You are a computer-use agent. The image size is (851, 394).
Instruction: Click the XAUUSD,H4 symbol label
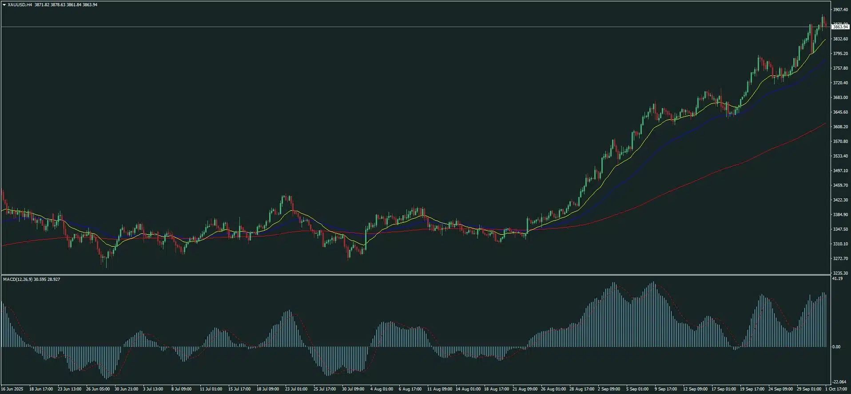20,5
